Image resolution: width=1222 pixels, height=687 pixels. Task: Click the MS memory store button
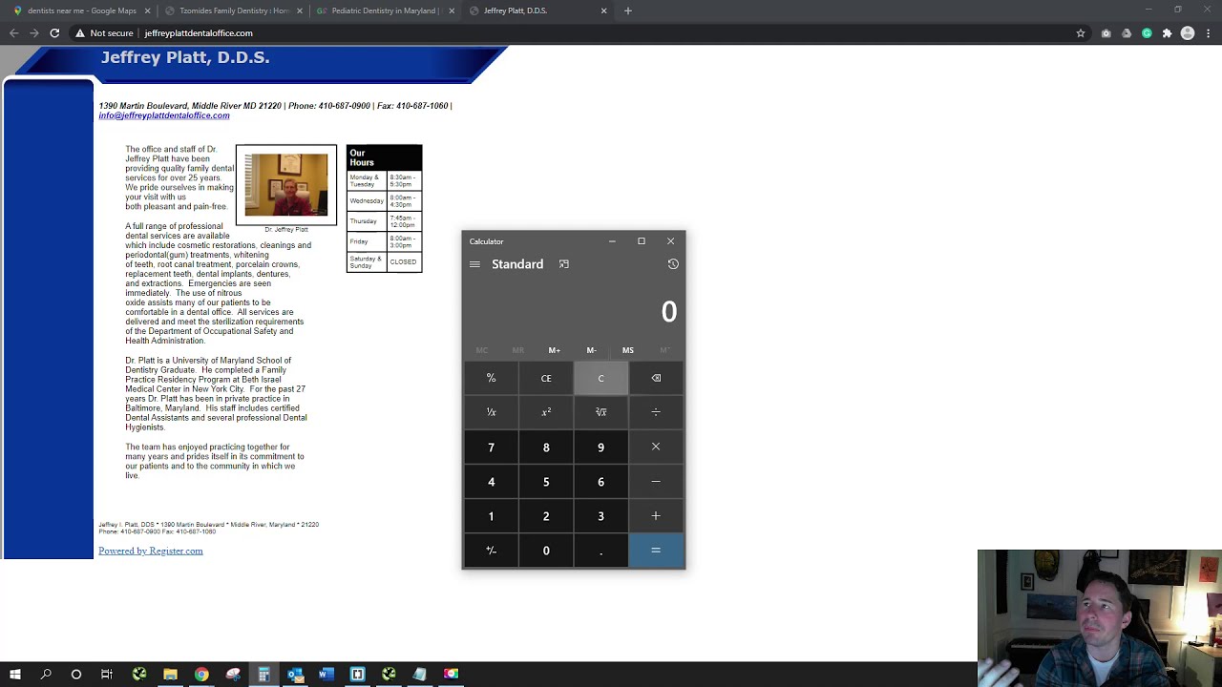627,350
